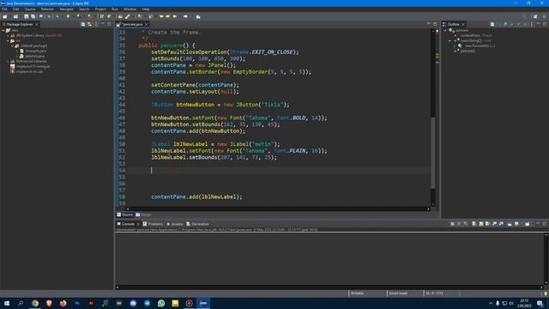Collapse the pencere class in Outline

(445, 31)
